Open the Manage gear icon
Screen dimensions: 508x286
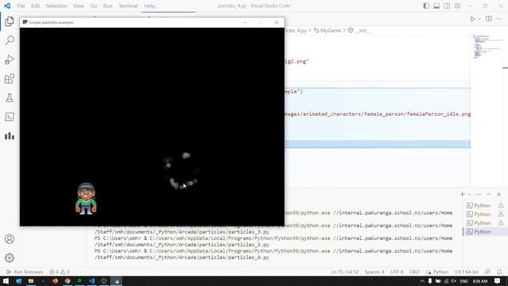[10, 258]
